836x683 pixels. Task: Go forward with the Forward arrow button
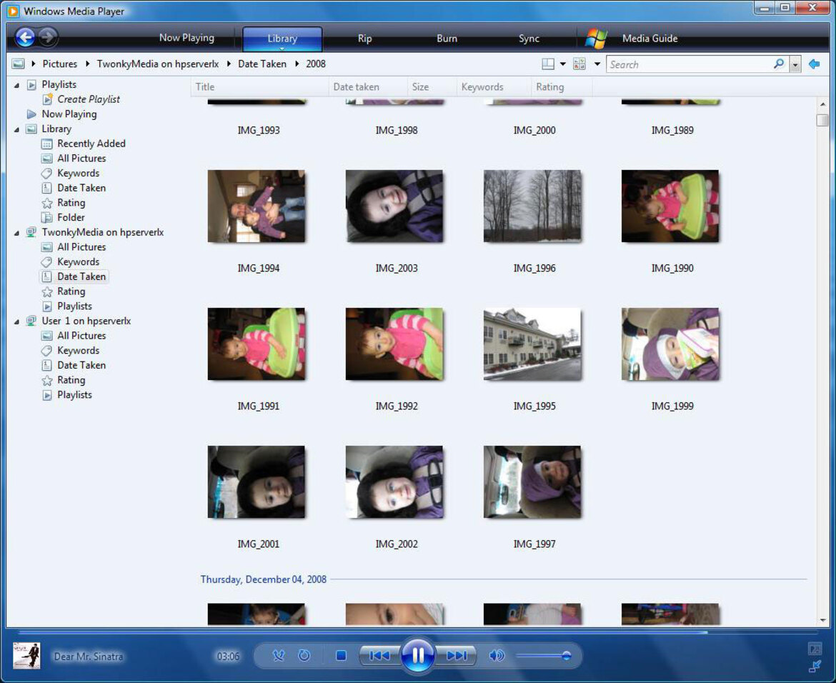tap(48, 36)
